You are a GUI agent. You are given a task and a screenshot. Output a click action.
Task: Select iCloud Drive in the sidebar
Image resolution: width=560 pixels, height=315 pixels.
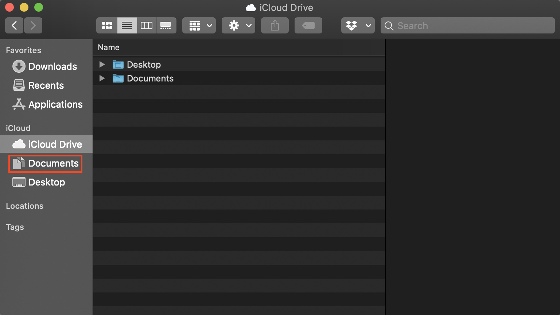55,144
